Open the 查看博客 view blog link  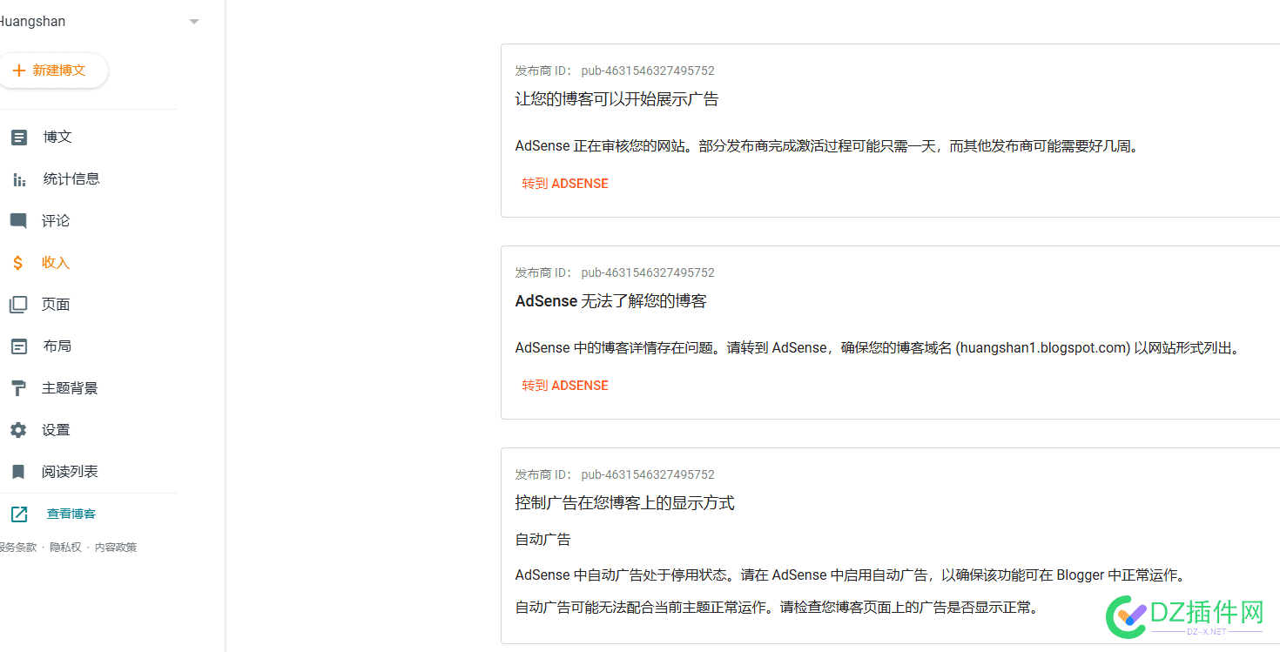(71, 514)
